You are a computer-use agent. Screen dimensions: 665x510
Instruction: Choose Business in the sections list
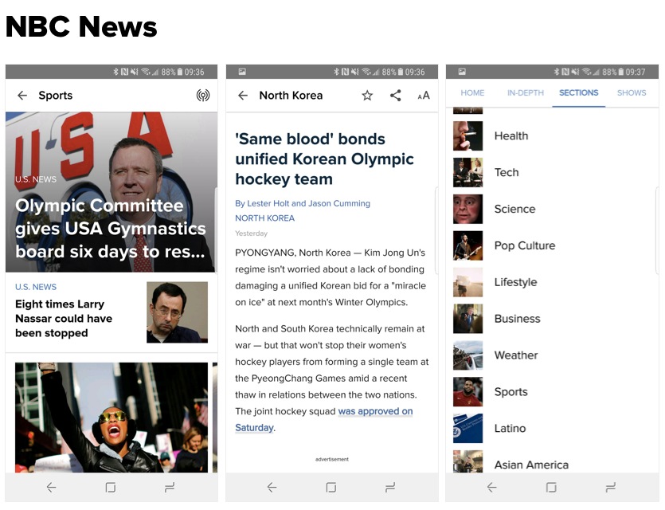[518, 319]
